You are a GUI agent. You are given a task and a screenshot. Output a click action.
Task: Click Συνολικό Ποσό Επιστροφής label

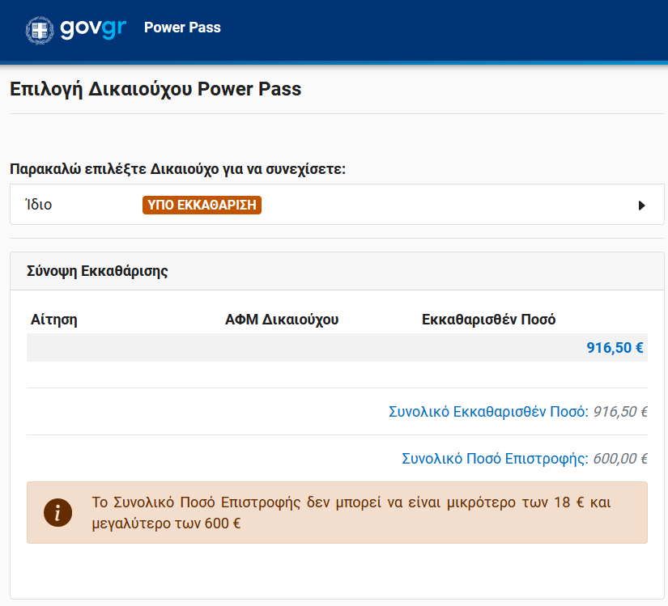pos(495,458)
